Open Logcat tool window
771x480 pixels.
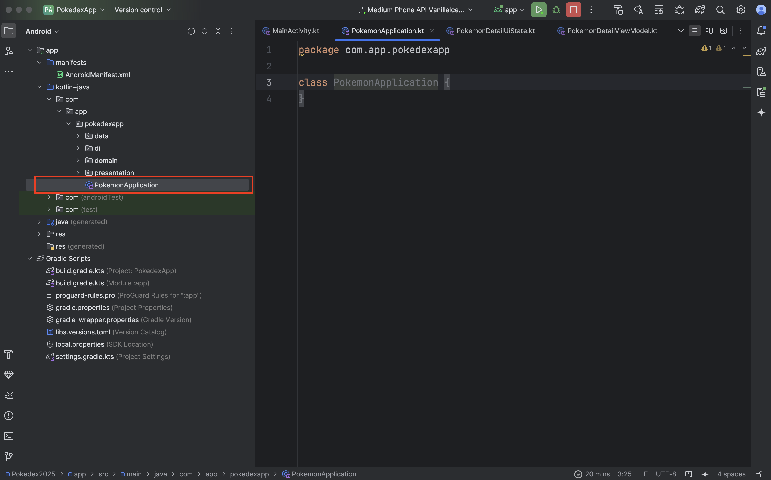(x=9, y=395)
